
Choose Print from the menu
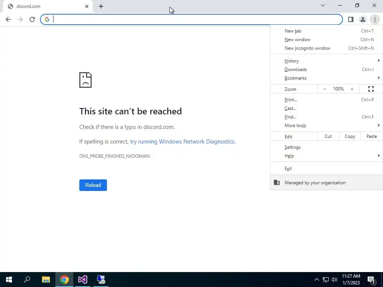click(326, 99)
